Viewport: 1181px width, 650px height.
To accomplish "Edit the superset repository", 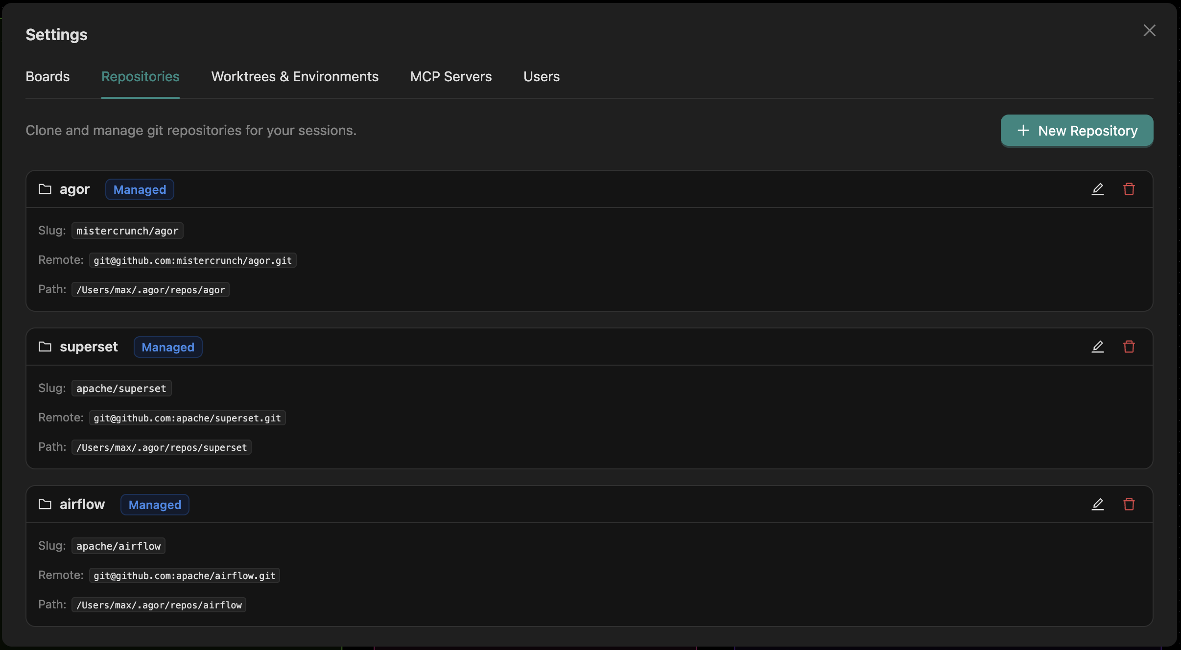I will 1097,347.
